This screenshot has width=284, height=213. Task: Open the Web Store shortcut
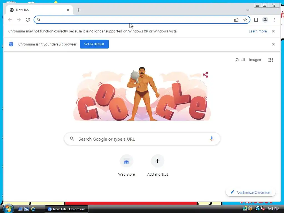coord(126,166)
